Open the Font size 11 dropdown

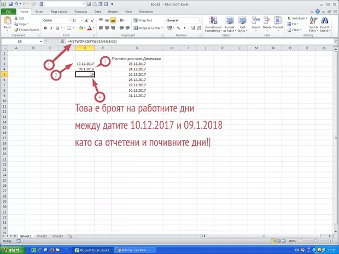pyautogui.click(x=81, y=20)
